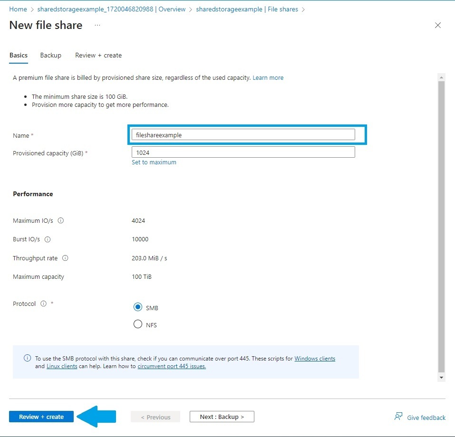Switch to the Backup tab

tap(50, 55)
